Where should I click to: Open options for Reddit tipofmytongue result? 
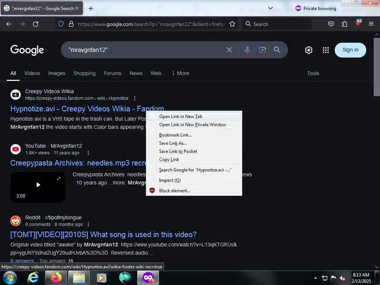point(88,225)
